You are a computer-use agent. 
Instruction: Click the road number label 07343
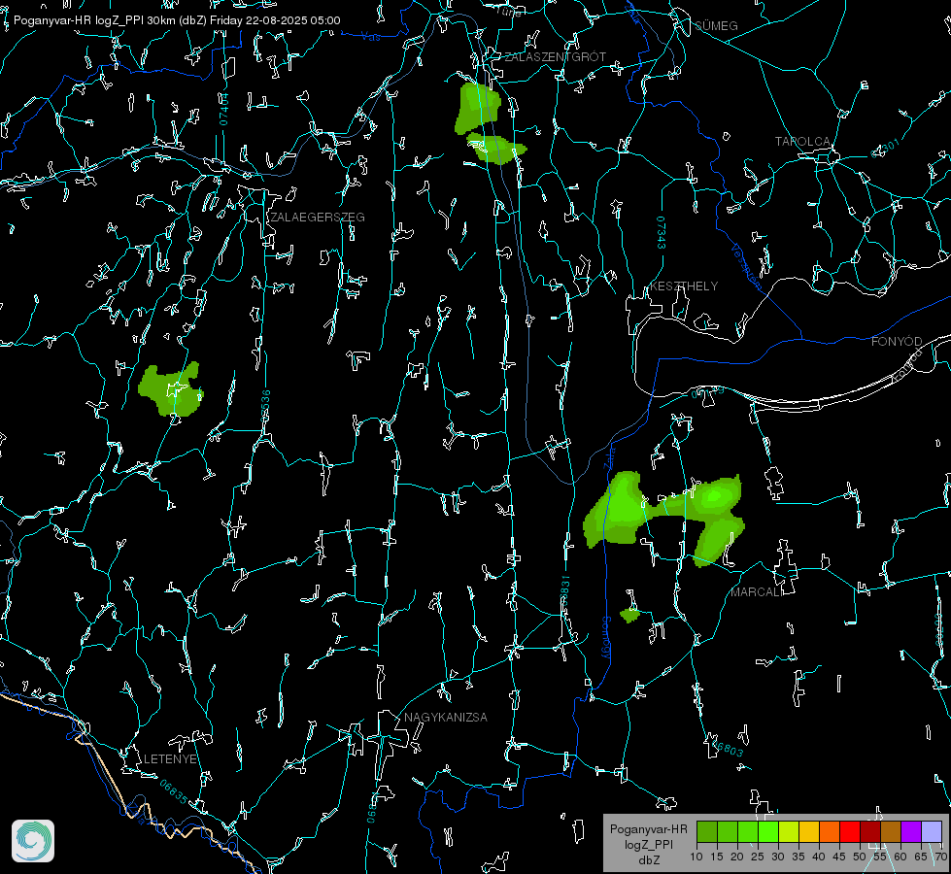[662, 232]
